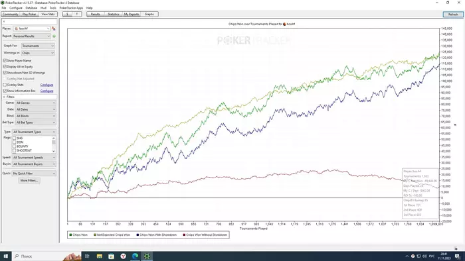
Task: Open the My Reports tab
Action: coord(132,14)
